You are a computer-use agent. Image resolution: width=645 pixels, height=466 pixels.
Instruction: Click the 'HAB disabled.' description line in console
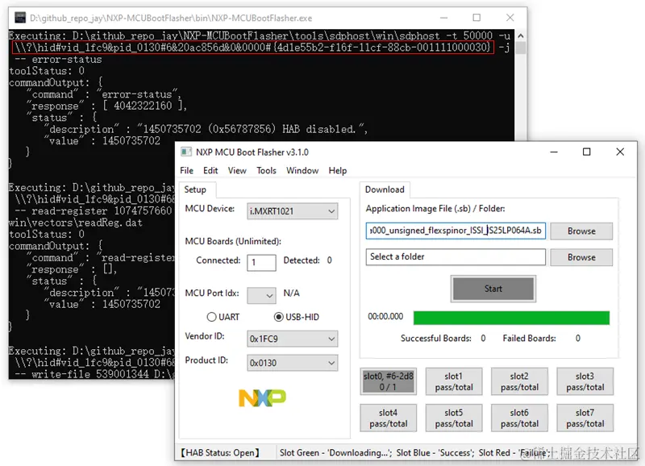[x=206, y=129]
